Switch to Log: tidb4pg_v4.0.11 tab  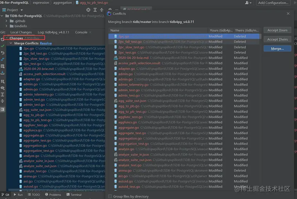pyautogui.click(x=53, y=32)
